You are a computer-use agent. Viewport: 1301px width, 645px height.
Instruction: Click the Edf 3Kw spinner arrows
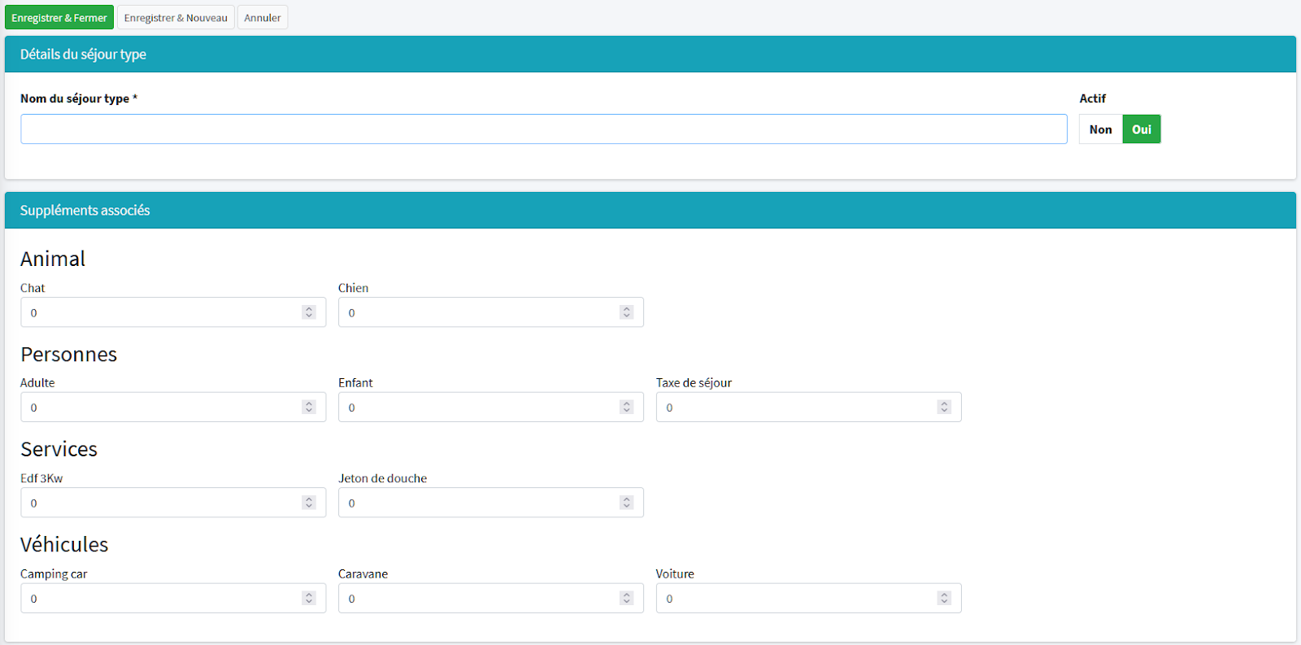coord(309,503)
